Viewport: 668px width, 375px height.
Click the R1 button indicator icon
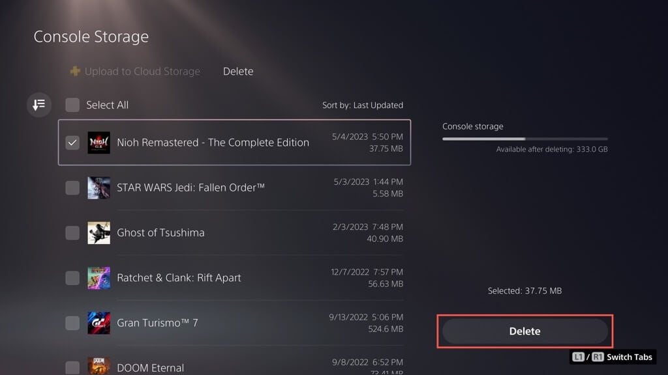tap(598, 357)
